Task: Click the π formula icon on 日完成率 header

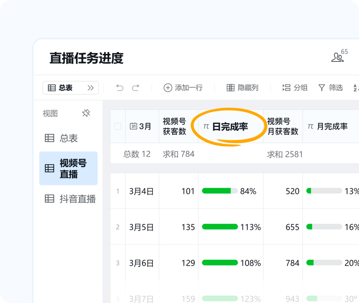Action: tap(206, 126)
